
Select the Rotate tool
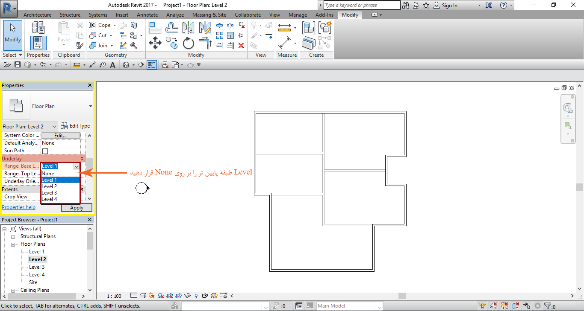pyautogui.click(x=189, y=43)
